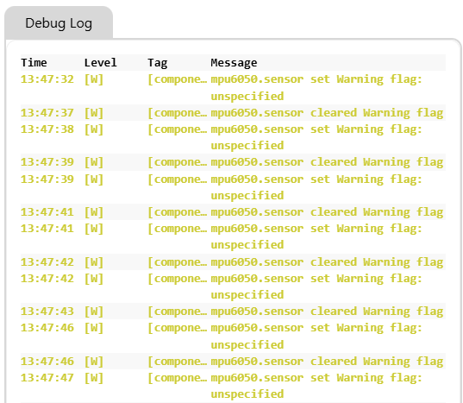
Task: Click the truncated tag in the 13:47:43 row
Action: (177, 312)
